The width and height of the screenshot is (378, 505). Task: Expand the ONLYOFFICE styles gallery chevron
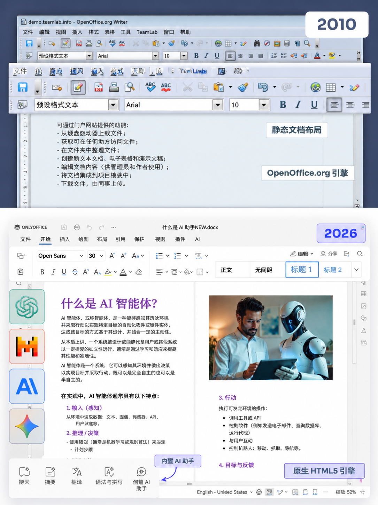(x=356, y=270)
